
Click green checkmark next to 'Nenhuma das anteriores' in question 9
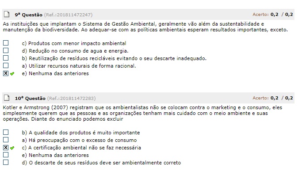[12, 74]
